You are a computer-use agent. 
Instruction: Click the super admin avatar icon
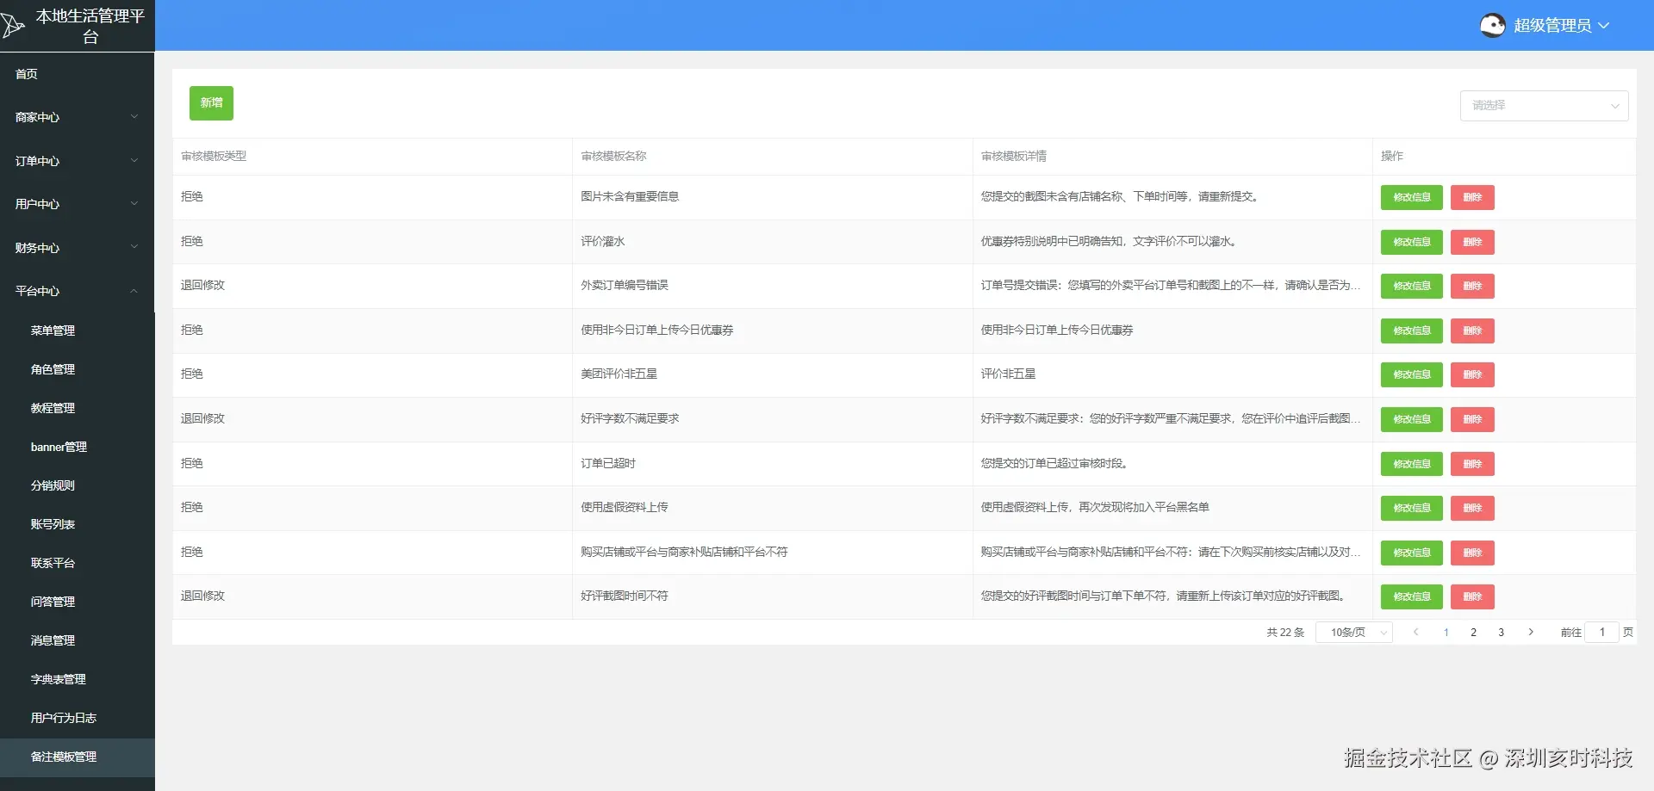tap(1493, 26)
